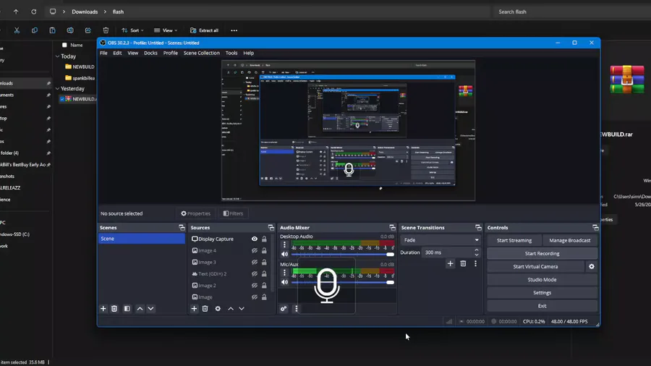Viewport: 651px width, 366px height.
Task: Pop out the Sources dock
Action: [x=271, y=227]
